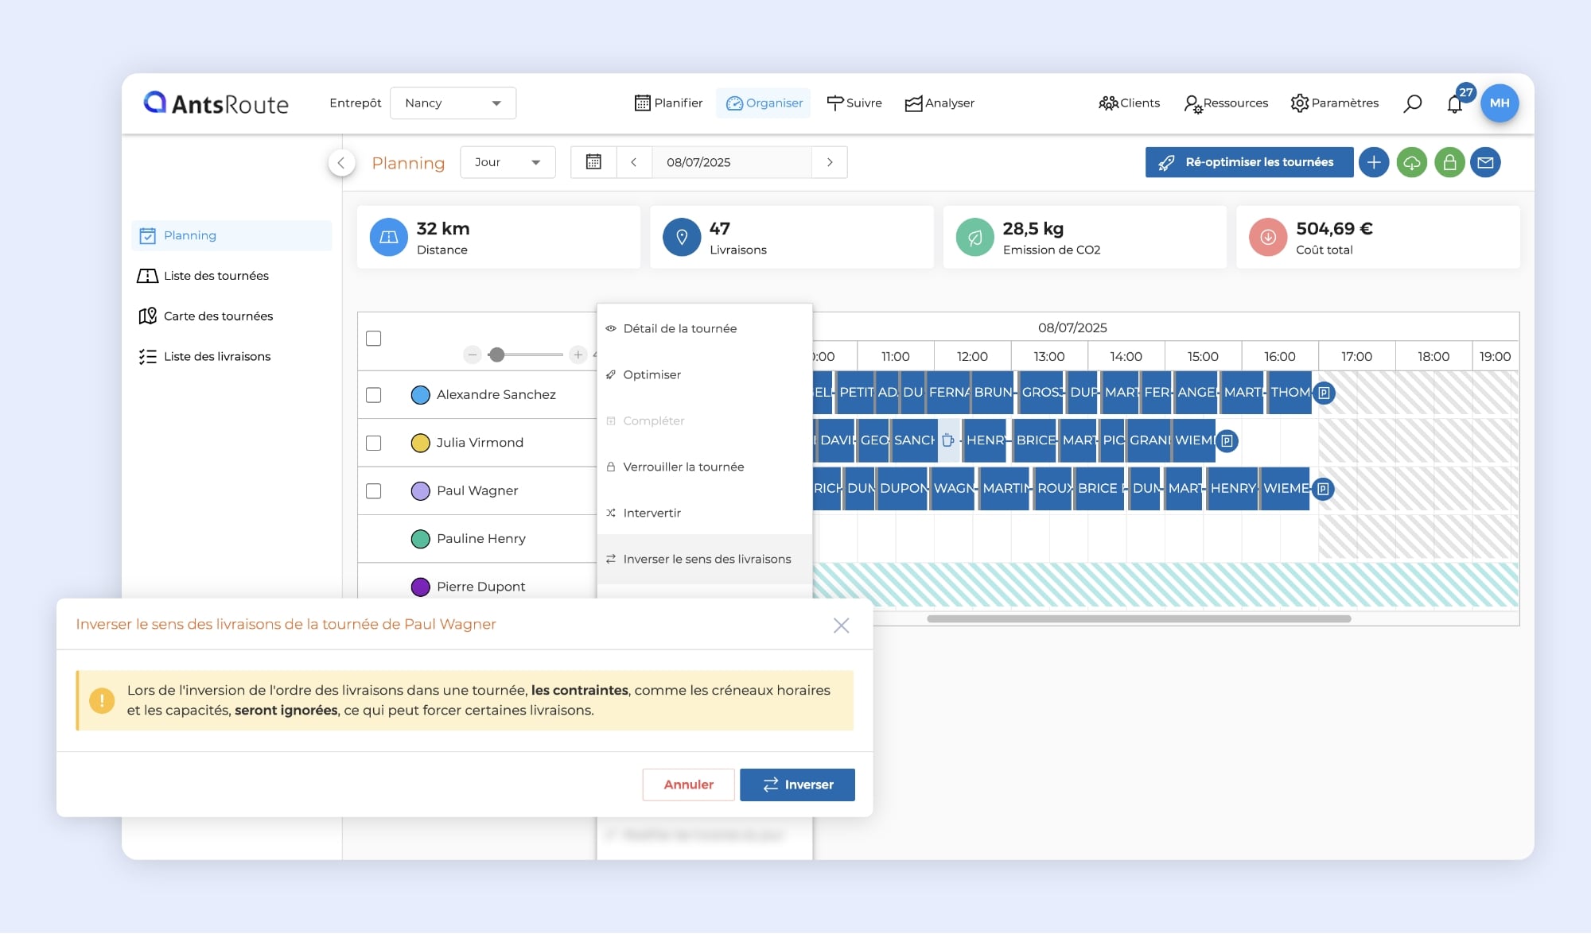Toggle the select-all header checkbox
Viewport: 1591px width, 934px height.
pos(373,339)
